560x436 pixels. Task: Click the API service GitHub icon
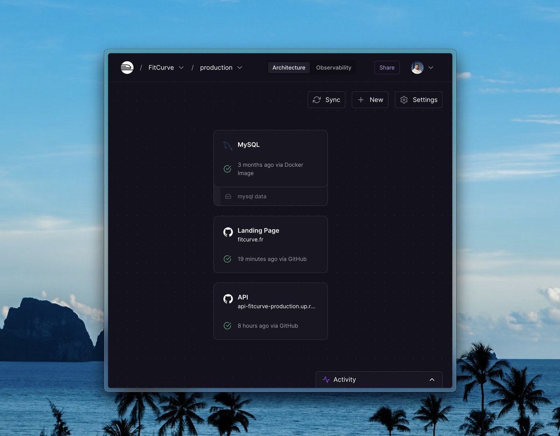[228, 299]
